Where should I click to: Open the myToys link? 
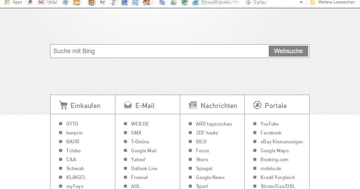(74, 186)
